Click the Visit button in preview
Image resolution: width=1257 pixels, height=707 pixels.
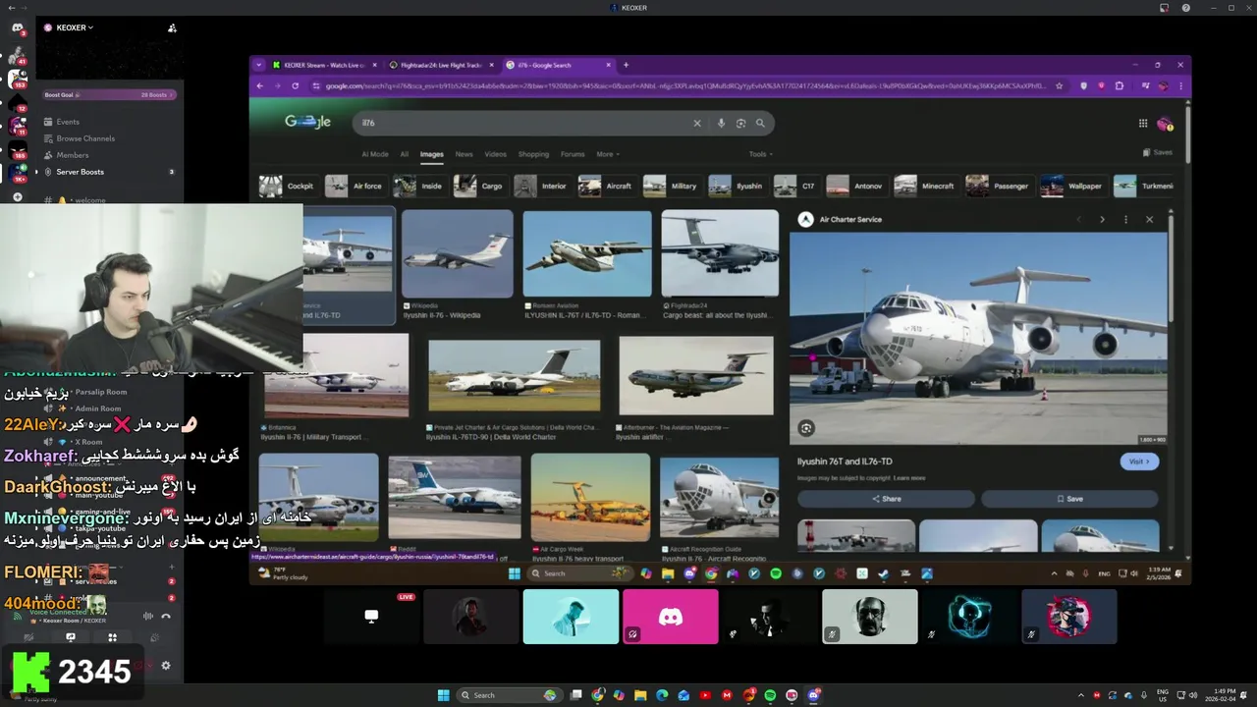[x=1139, y=462]
